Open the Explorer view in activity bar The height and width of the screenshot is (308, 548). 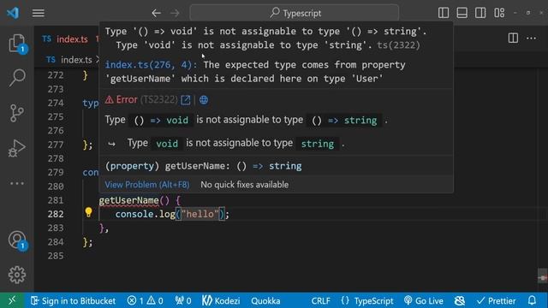pos(17,44)
